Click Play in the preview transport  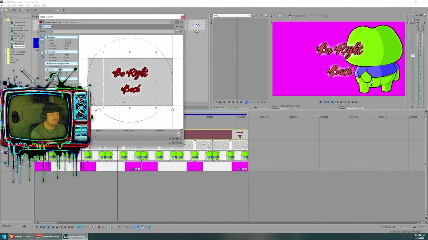[333, 102]
